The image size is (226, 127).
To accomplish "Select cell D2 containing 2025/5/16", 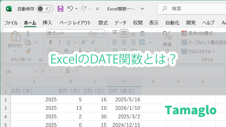I will click(124, 100).
